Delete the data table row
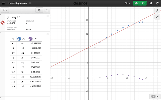This screenshot has height=100, width=161. click(48, 34)
